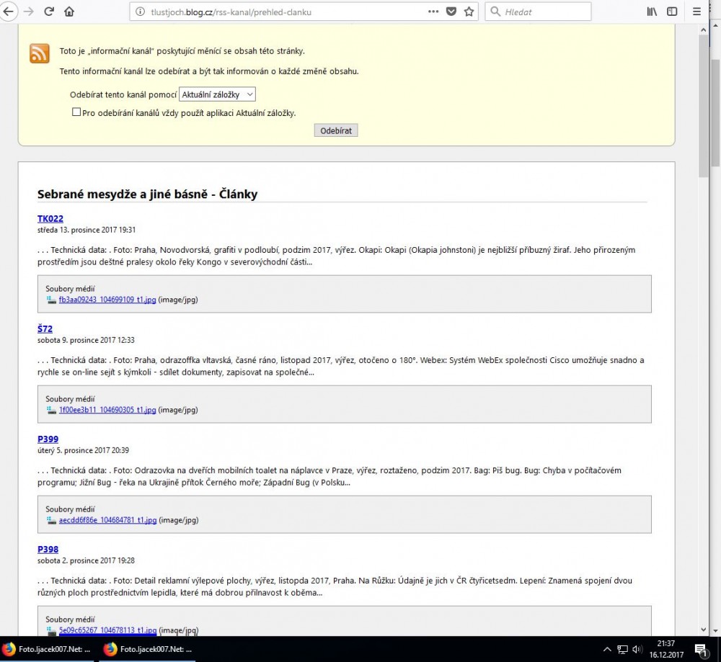This screenshot has width=721, height=662.
Task: Switch to first Firefox taskbar window
Action: 48,649
